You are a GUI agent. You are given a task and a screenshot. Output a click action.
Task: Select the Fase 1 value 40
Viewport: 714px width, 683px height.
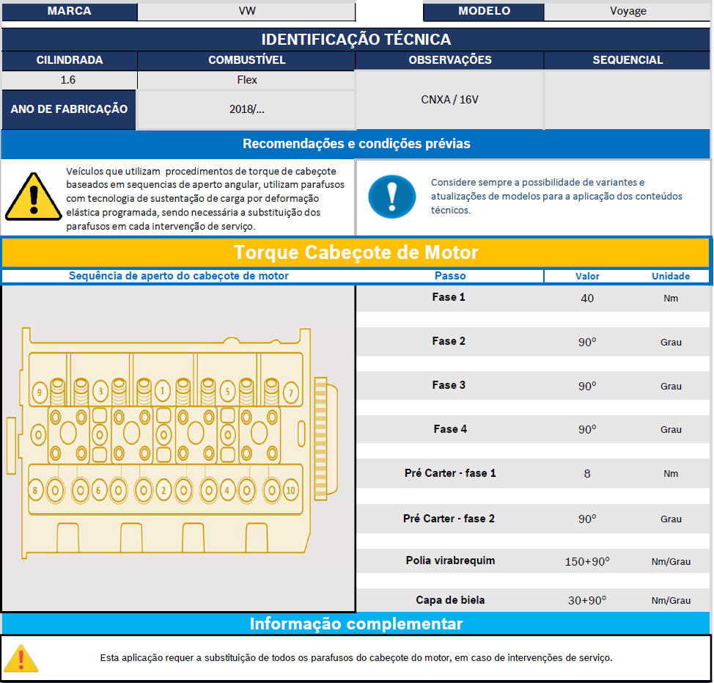coord(586,299)
